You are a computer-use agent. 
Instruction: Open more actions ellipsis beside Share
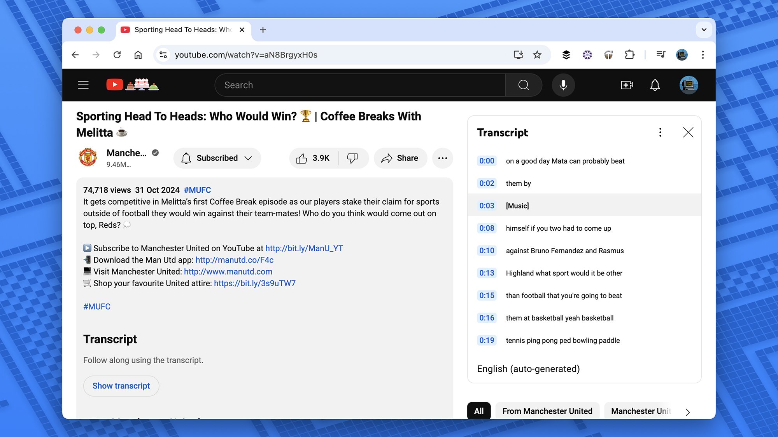tap(443, 158)
